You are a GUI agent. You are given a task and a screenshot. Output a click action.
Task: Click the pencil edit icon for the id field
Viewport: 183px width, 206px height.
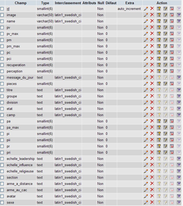(146, 9)
